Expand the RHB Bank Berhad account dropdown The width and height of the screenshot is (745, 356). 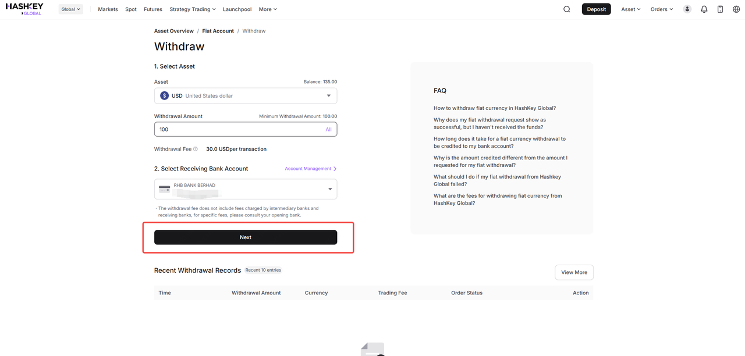(329, 189)
